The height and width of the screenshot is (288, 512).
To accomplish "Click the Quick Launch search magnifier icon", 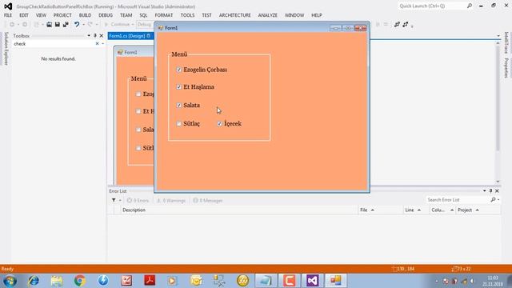I will click(x=470, y=6).
